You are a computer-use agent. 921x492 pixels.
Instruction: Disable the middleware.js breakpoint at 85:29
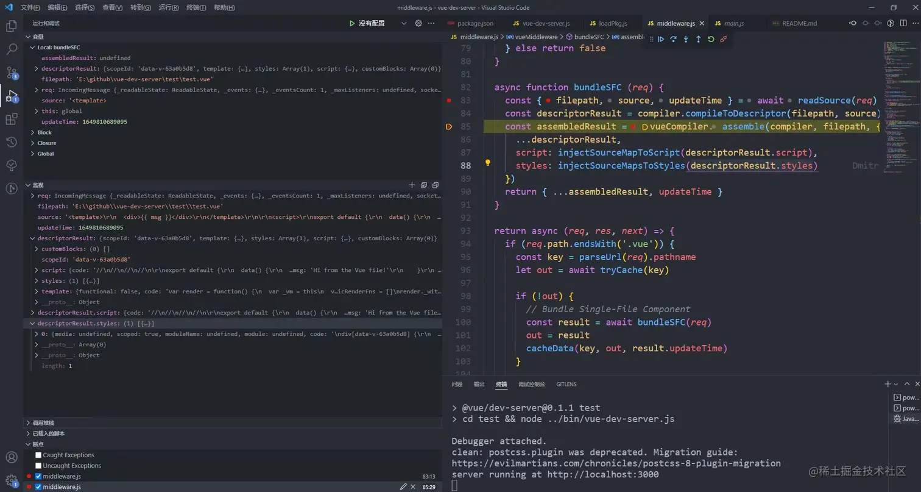pos(38,487)
